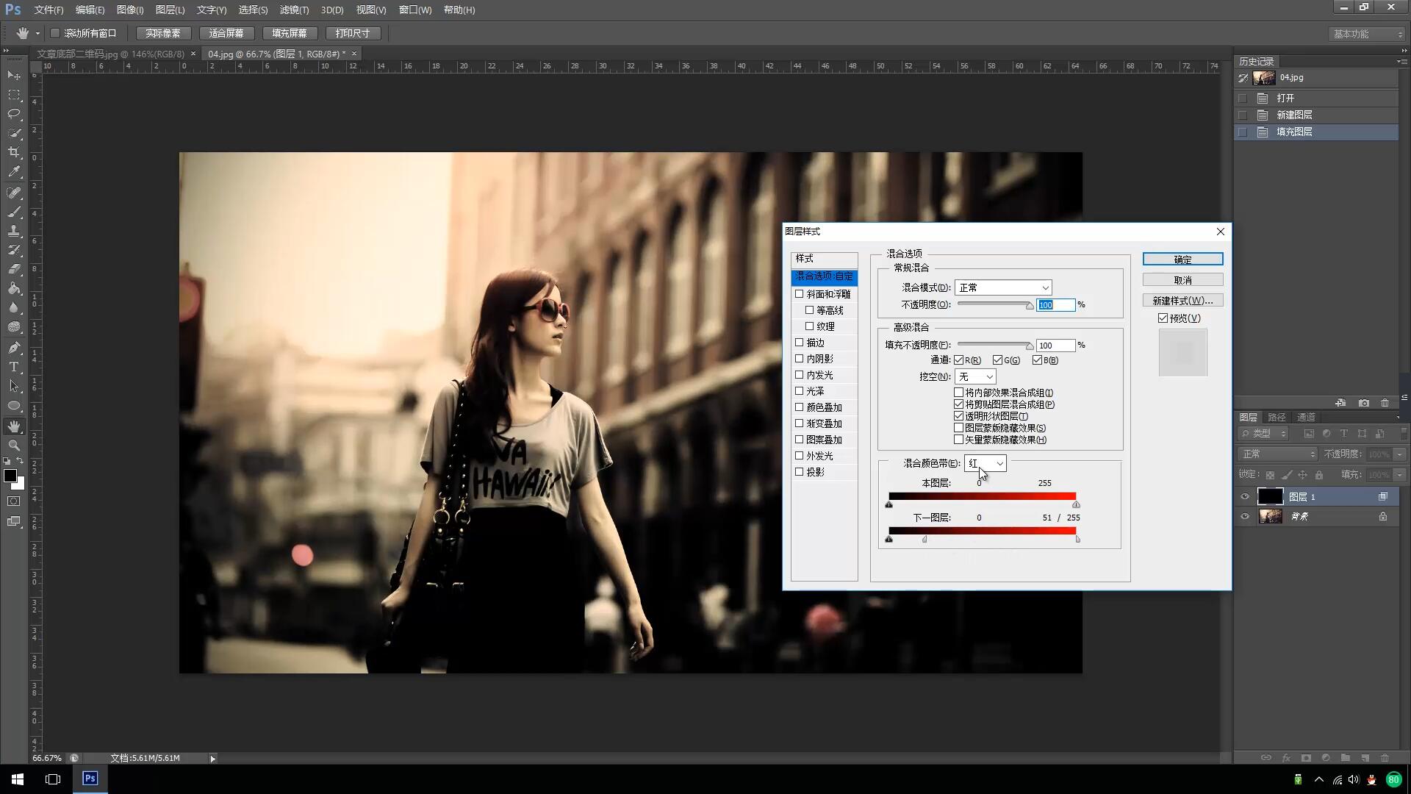Select the Blur tool
The image size is (1411, 794).
14,307
